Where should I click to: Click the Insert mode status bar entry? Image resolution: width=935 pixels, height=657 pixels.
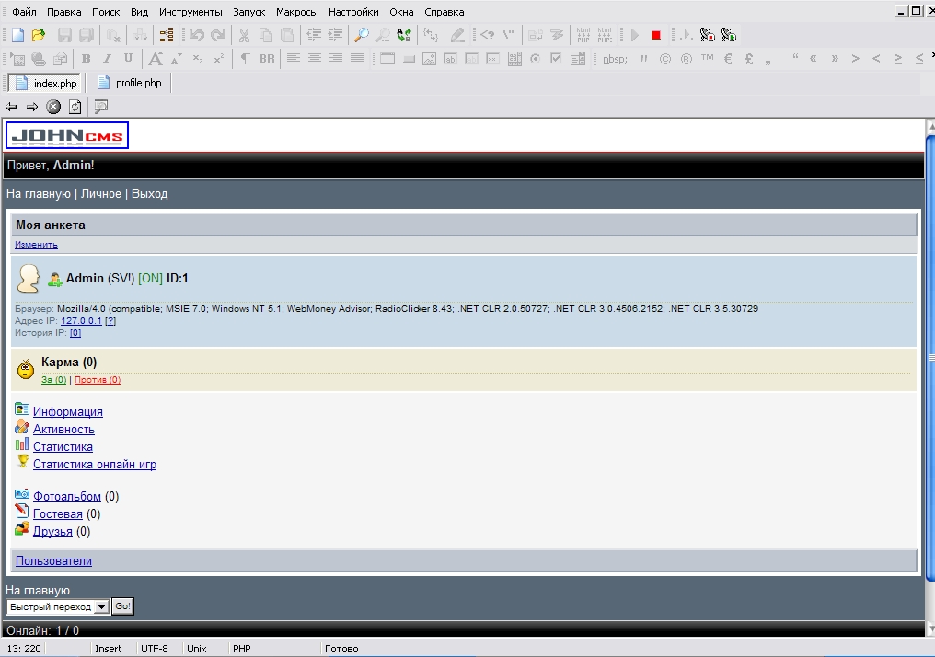[108, 649]
